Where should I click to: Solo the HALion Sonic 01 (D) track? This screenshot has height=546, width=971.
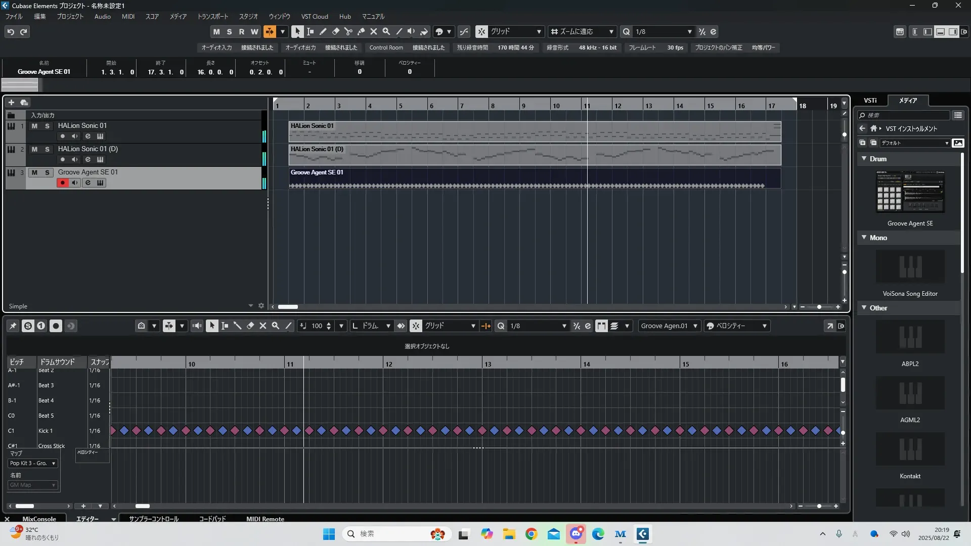point(47,149)
